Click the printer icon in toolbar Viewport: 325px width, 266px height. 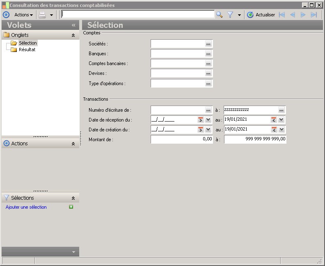click(42, 15)
